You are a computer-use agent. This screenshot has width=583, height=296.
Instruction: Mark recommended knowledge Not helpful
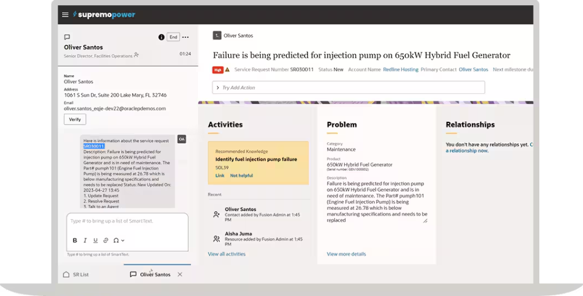[241, 175]
